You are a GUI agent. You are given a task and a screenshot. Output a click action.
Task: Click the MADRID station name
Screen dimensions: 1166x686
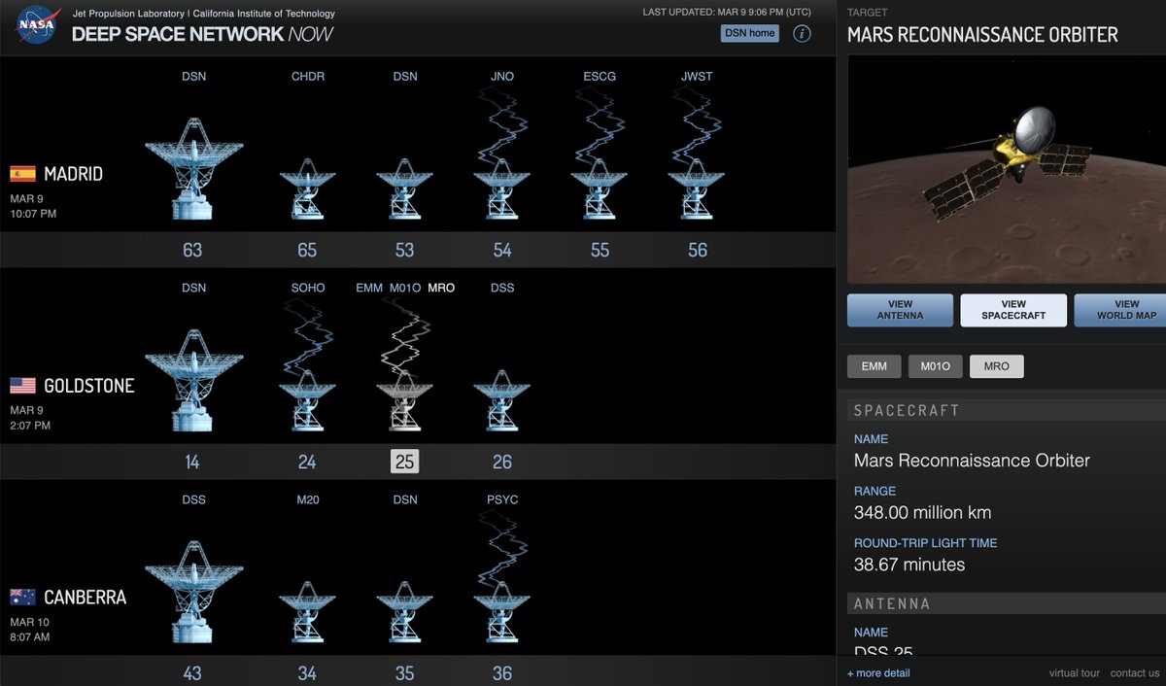point(73,174)
